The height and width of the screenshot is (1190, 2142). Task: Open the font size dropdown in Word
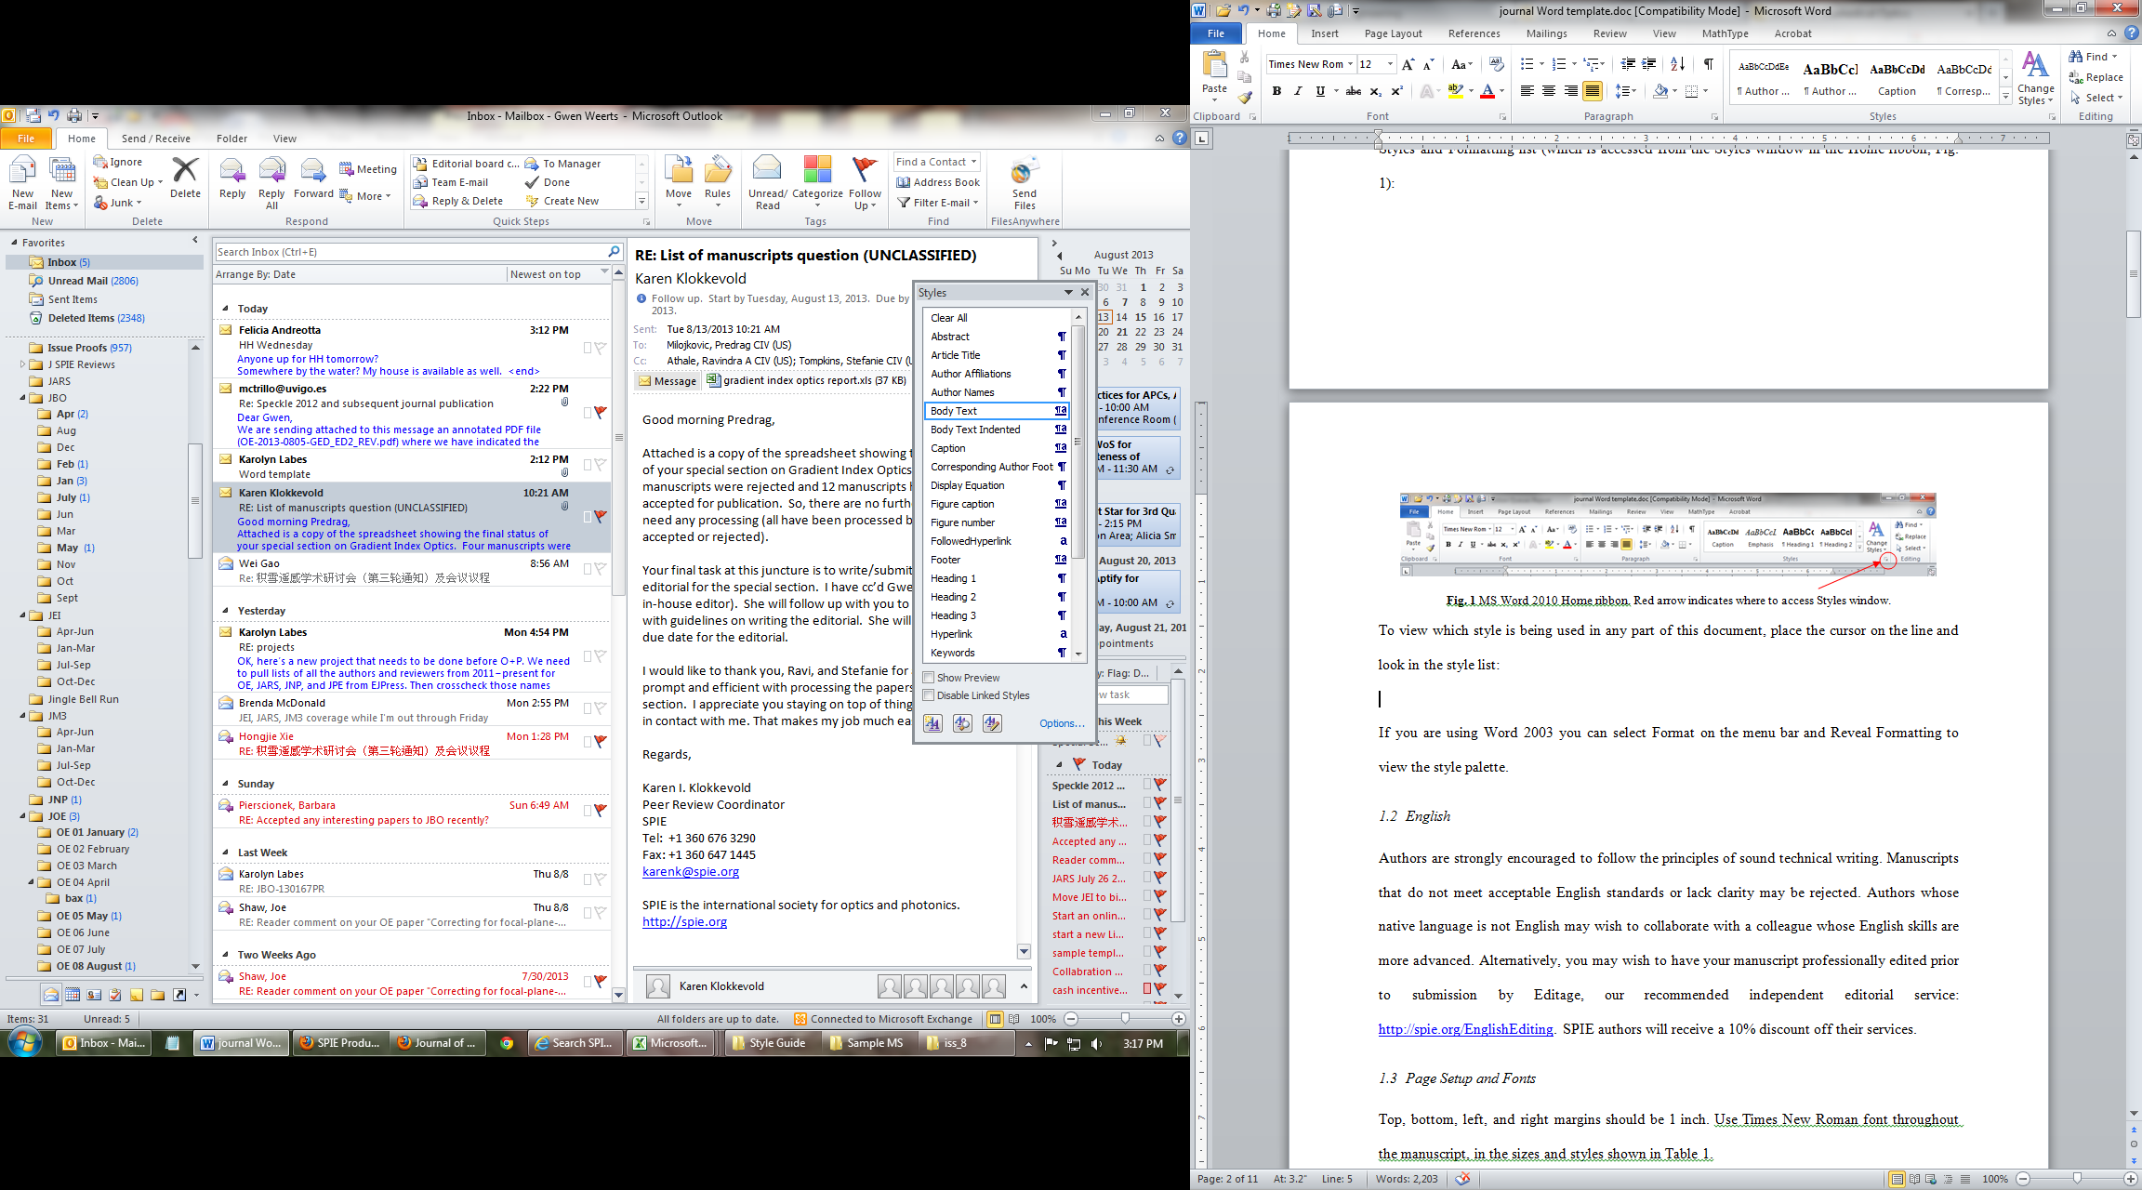(1390, 64)
